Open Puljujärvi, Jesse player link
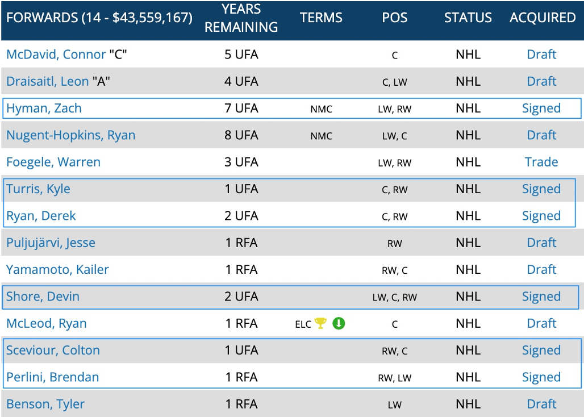 tap(51, 243)
